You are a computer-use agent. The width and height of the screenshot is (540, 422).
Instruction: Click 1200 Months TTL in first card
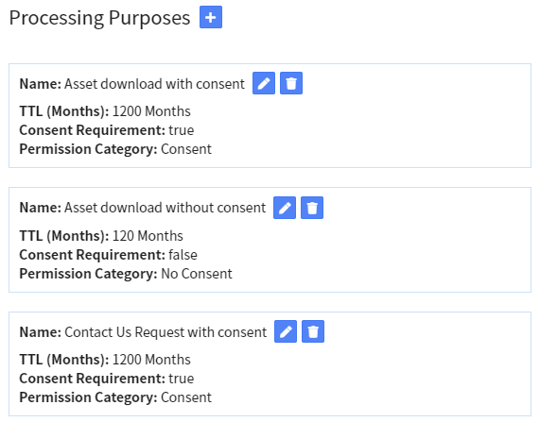click(151, 111)
